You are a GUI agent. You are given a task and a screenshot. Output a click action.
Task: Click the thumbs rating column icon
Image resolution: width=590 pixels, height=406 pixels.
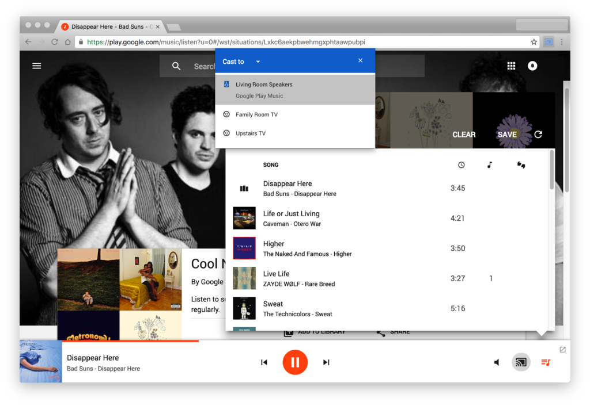pos(520,164)
